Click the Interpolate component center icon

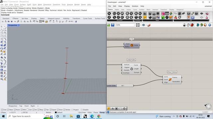(x=131, y=69)
